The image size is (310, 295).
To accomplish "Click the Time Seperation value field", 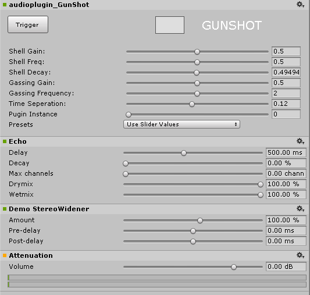I will pos(286,104).
